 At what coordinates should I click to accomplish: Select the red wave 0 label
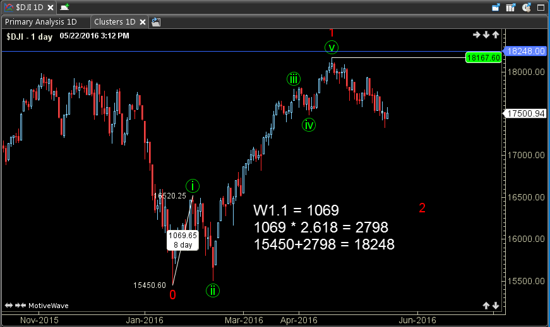(172, 295)
